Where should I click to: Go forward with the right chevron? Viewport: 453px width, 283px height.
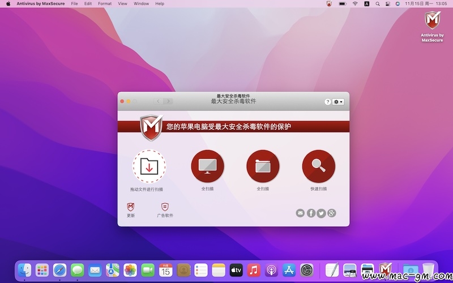point(168,101)
